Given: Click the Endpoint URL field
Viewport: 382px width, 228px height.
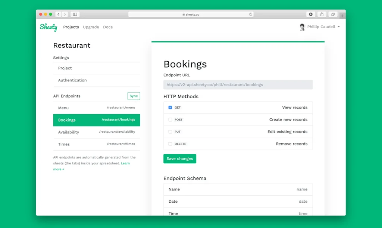Looking at the screenshot, I should [238, 85].
